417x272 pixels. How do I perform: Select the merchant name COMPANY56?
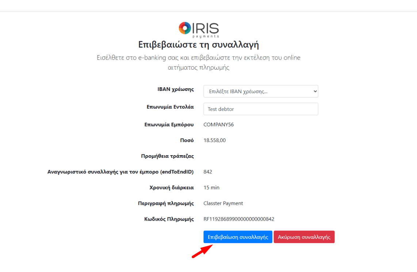pyautogui.click(x=218, y=124)
